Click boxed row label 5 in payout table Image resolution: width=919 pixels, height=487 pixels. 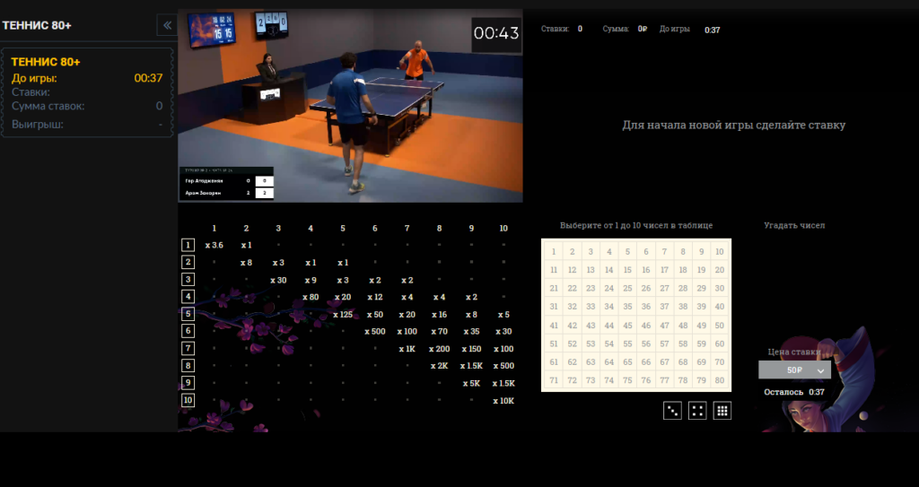tap(188, 314)
